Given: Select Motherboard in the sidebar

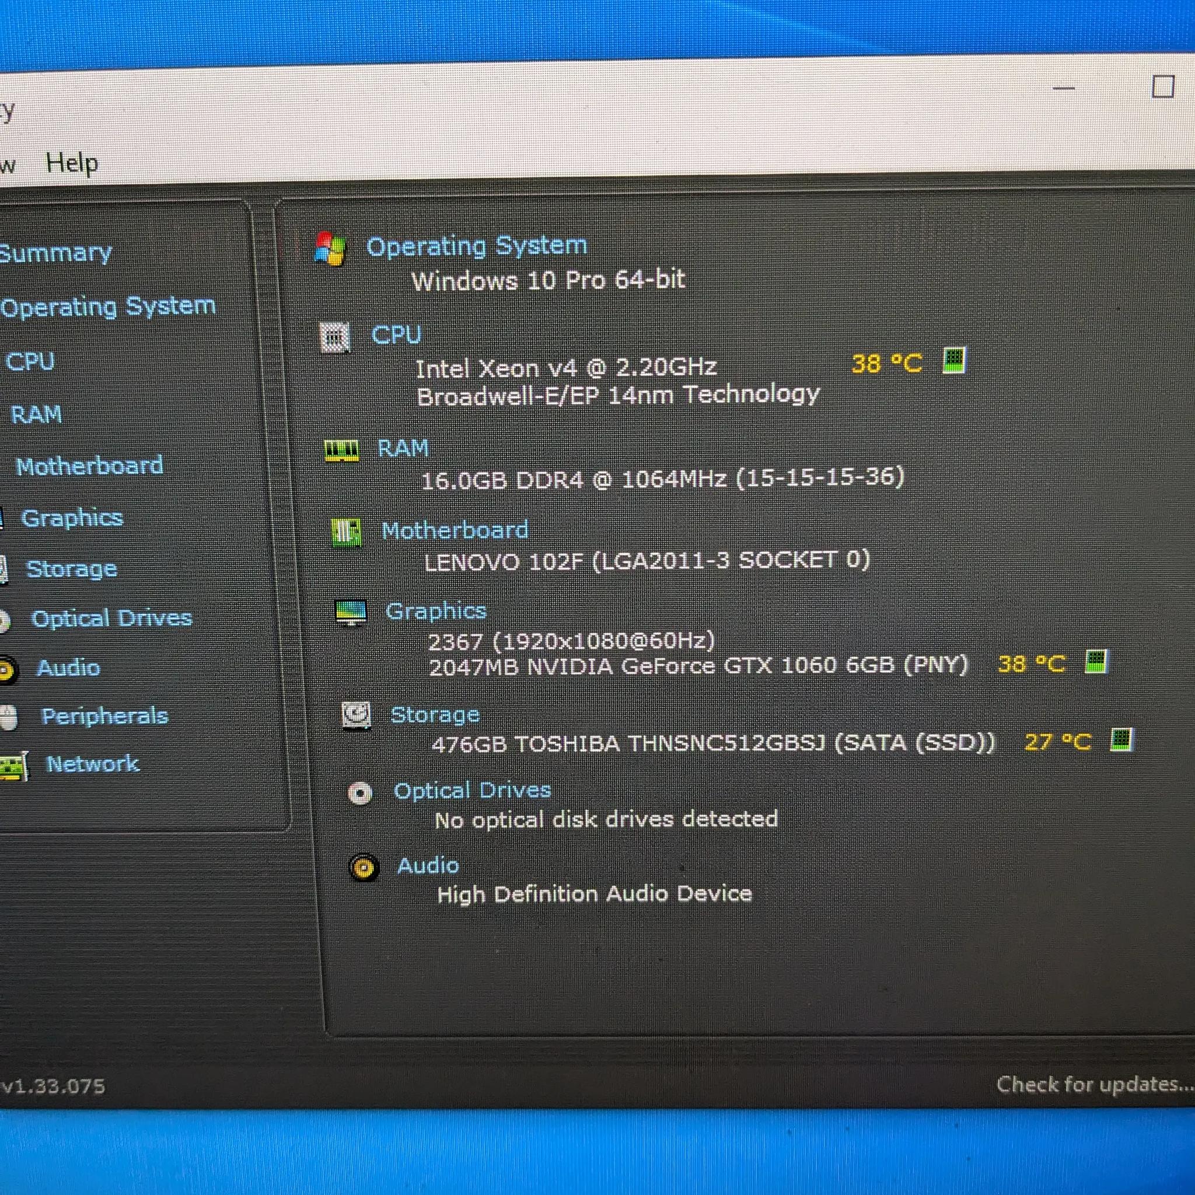Looking at the screenshot, I should (90, 466).
